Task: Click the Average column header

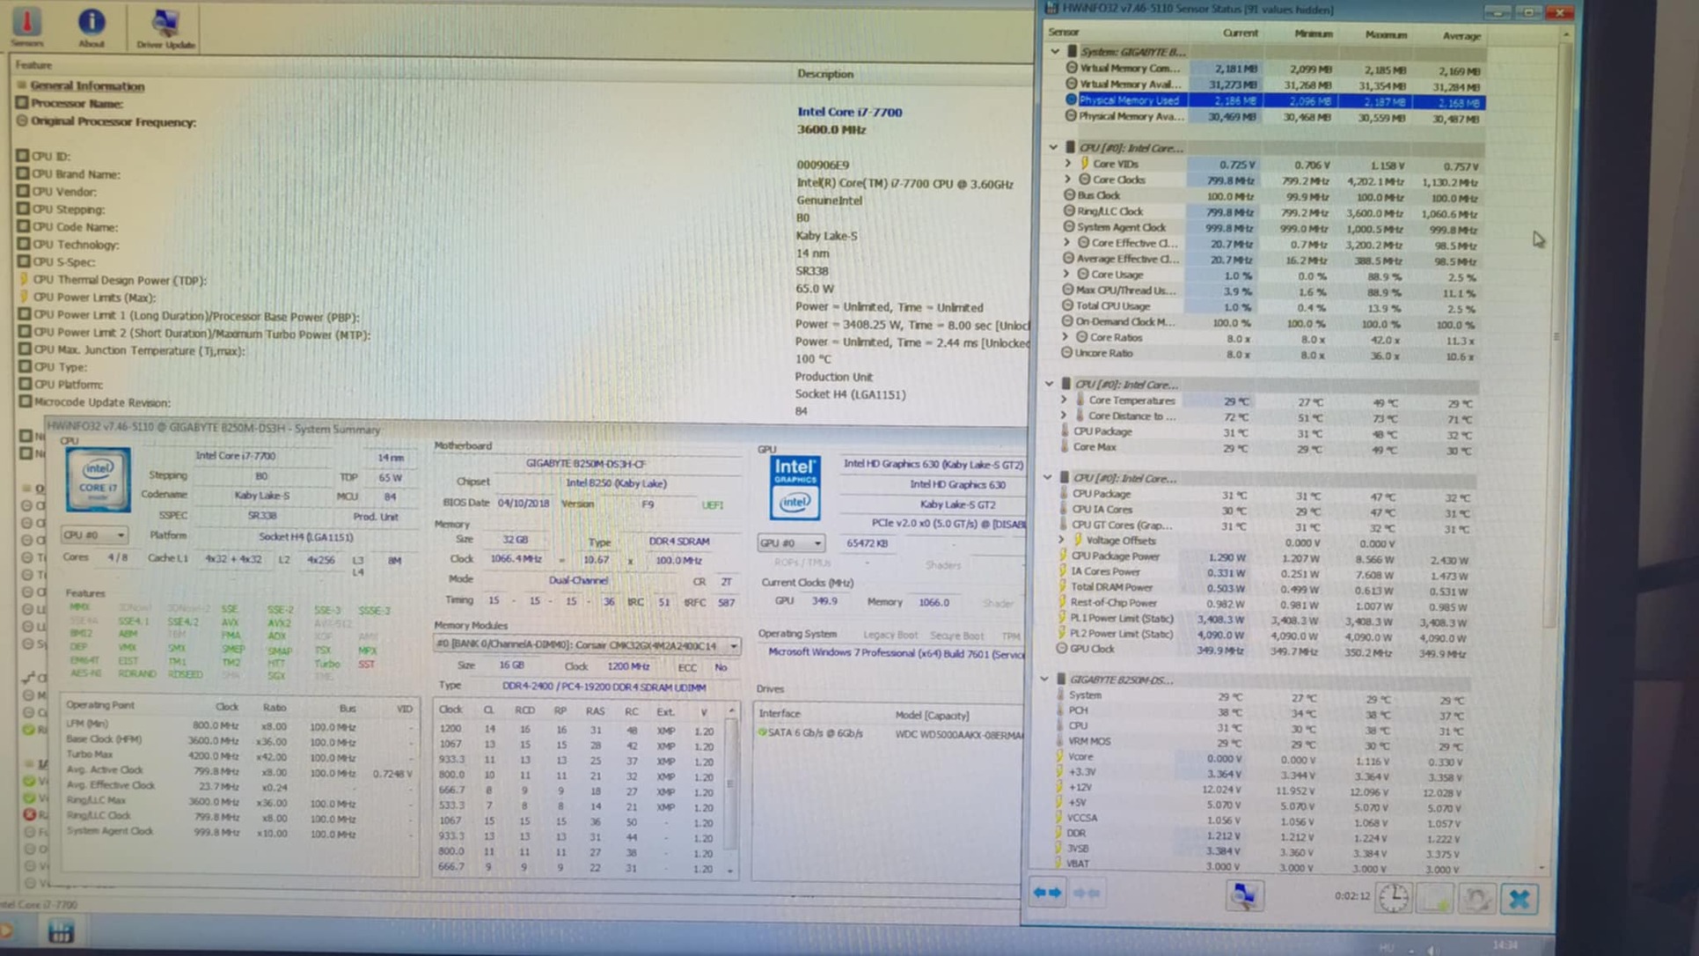Action: click(1461, 35)
